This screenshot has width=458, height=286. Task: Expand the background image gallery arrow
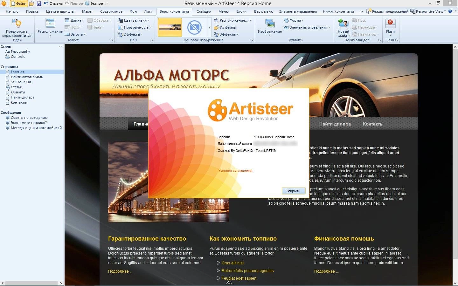(209, 27)
